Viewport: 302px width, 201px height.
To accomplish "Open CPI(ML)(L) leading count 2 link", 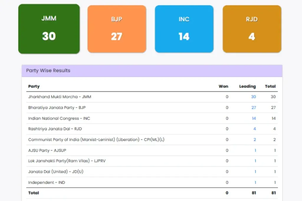I will click(255, 140).
